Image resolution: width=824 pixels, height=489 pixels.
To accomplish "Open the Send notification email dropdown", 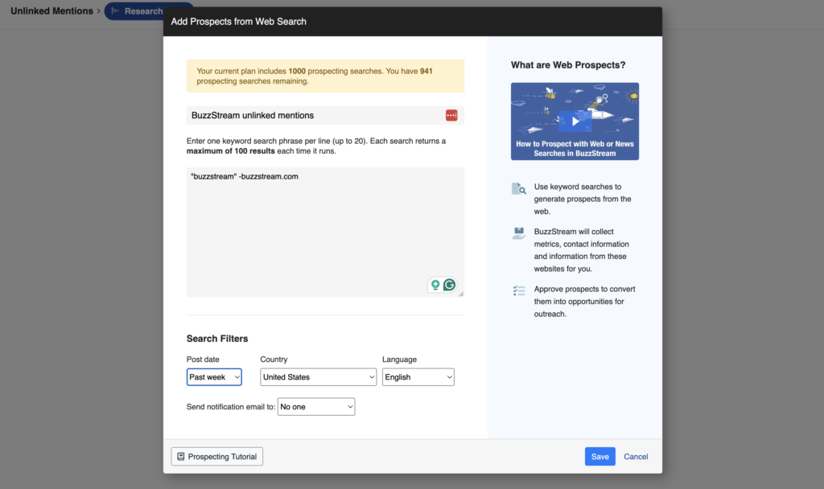I will coord(315,406).
